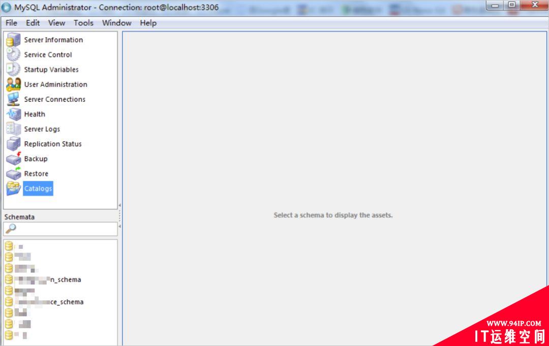Minimize the MySQL Administrator window
This screenshot has width=549, height=346.
(495, 5)
